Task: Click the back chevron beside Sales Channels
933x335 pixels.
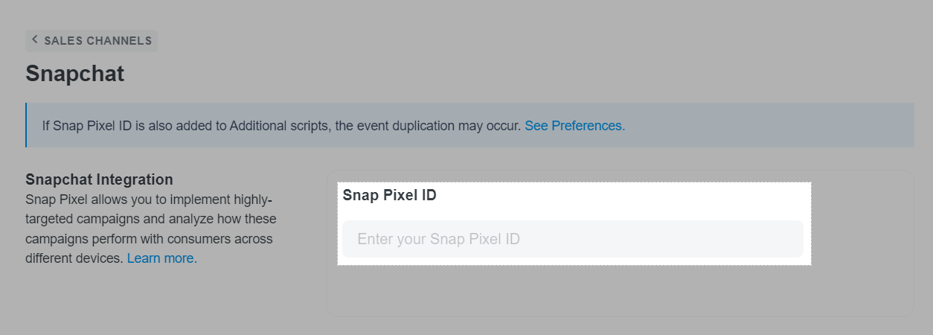Action: (x=34, y=40)
